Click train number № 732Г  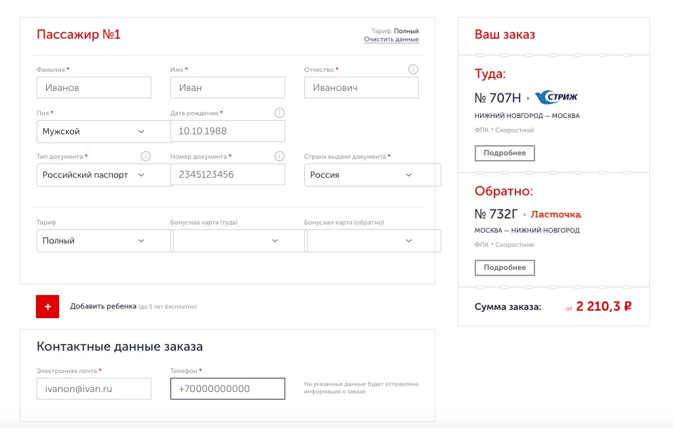click(496, 214)
